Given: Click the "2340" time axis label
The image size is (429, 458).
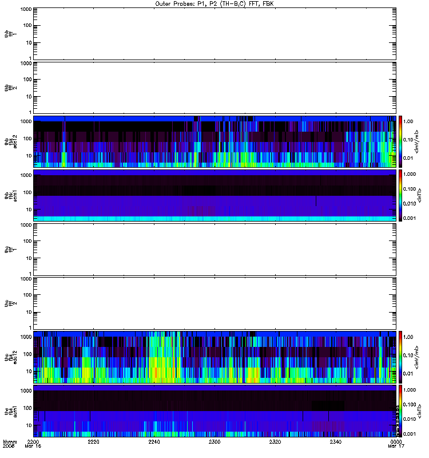Looking at the screenshot, I should (x=336, y=441).
